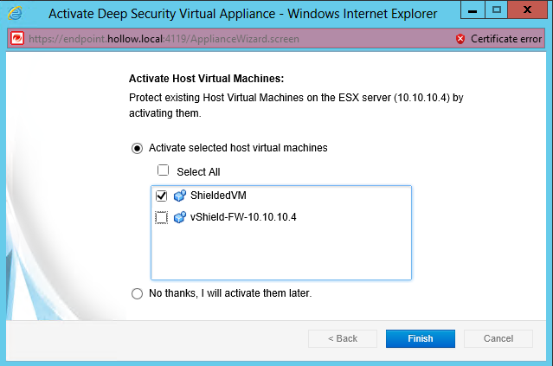Uncheck the ShieldedVM checkbox
The width and height of the screenshot is (553, 366).
coord(162,196)
